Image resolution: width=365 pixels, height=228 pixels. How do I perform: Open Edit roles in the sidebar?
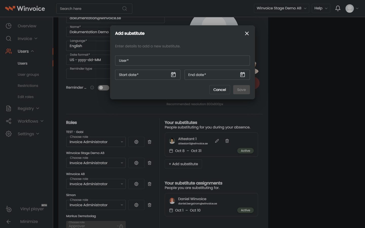(x=26, y=97)
